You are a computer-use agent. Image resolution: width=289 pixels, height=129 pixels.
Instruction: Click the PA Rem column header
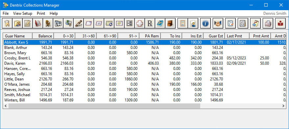[x=150, y=36]
